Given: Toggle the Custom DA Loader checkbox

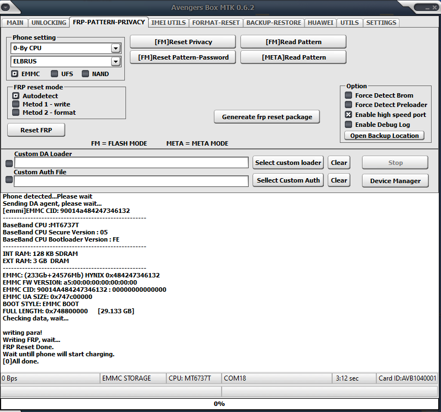Looking at the screenshot, I should coord(9,163).
